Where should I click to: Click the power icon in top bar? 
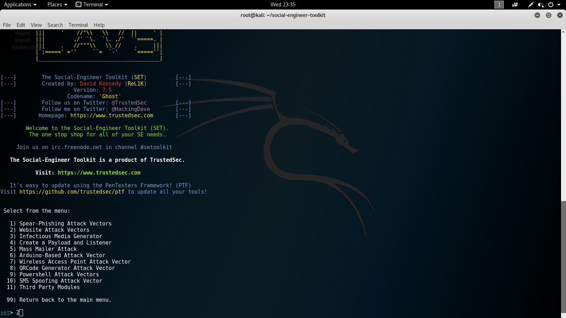pyautogui.click(x=551, y=5)
